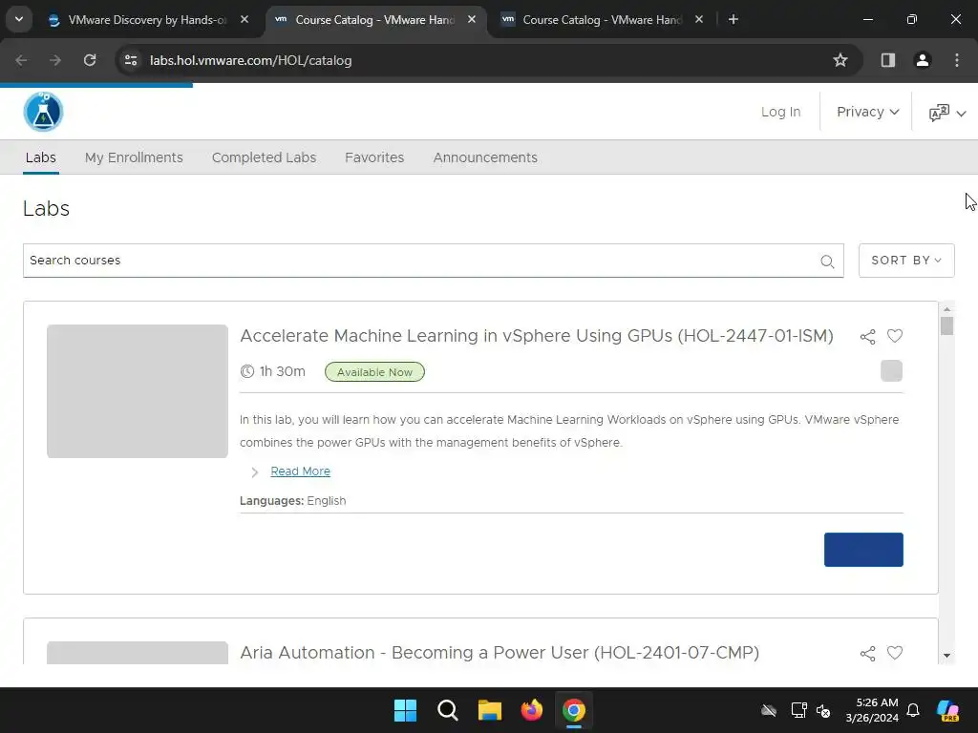Switch to the third Course Catalog tab

point(602,20)
